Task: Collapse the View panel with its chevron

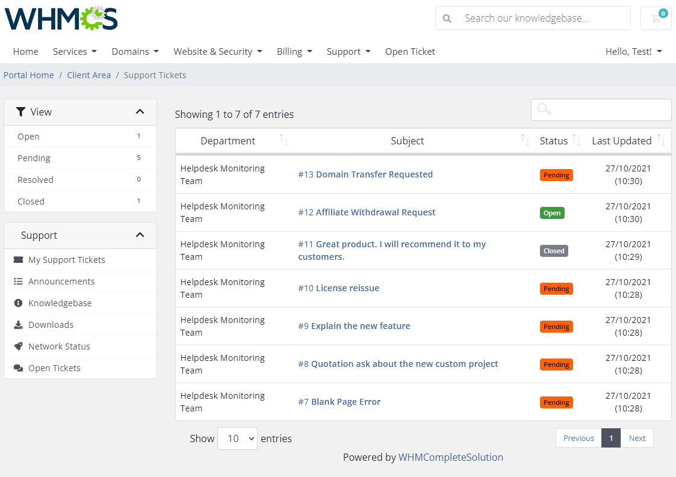Action: pyautogui.click(x=140, y=112)
